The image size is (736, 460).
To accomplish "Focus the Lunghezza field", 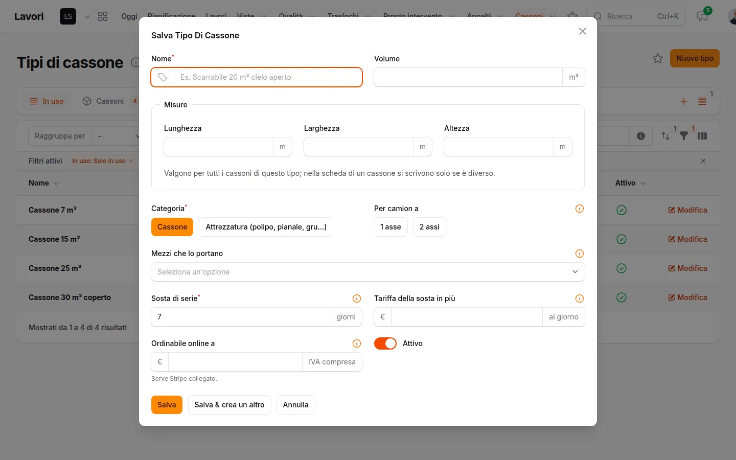I will [218, 147].
